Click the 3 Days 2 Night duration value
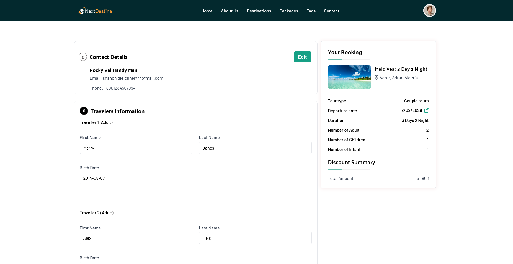 tap(415, 121)
